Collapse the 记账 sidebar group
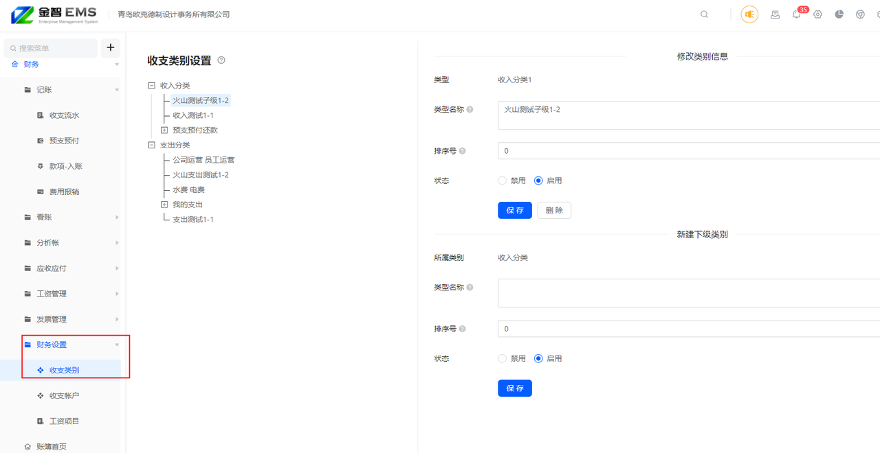Viewport: 880px width, 453px height. pos(117,90)
